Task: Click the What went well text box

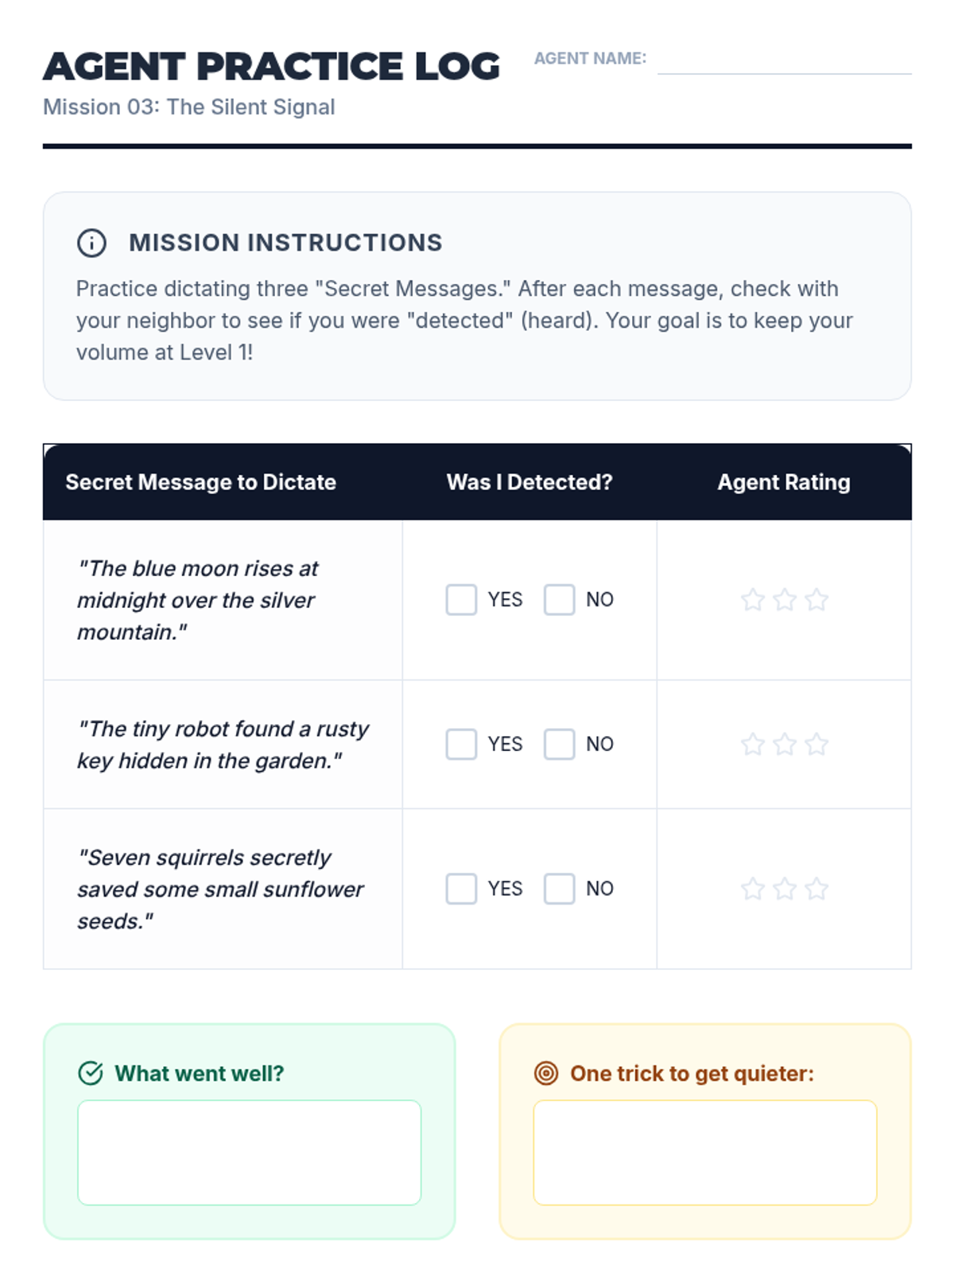Action: (249, 1152)
